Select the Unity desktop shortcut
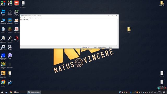The image size is (167, 94). (x=10, y=39)
